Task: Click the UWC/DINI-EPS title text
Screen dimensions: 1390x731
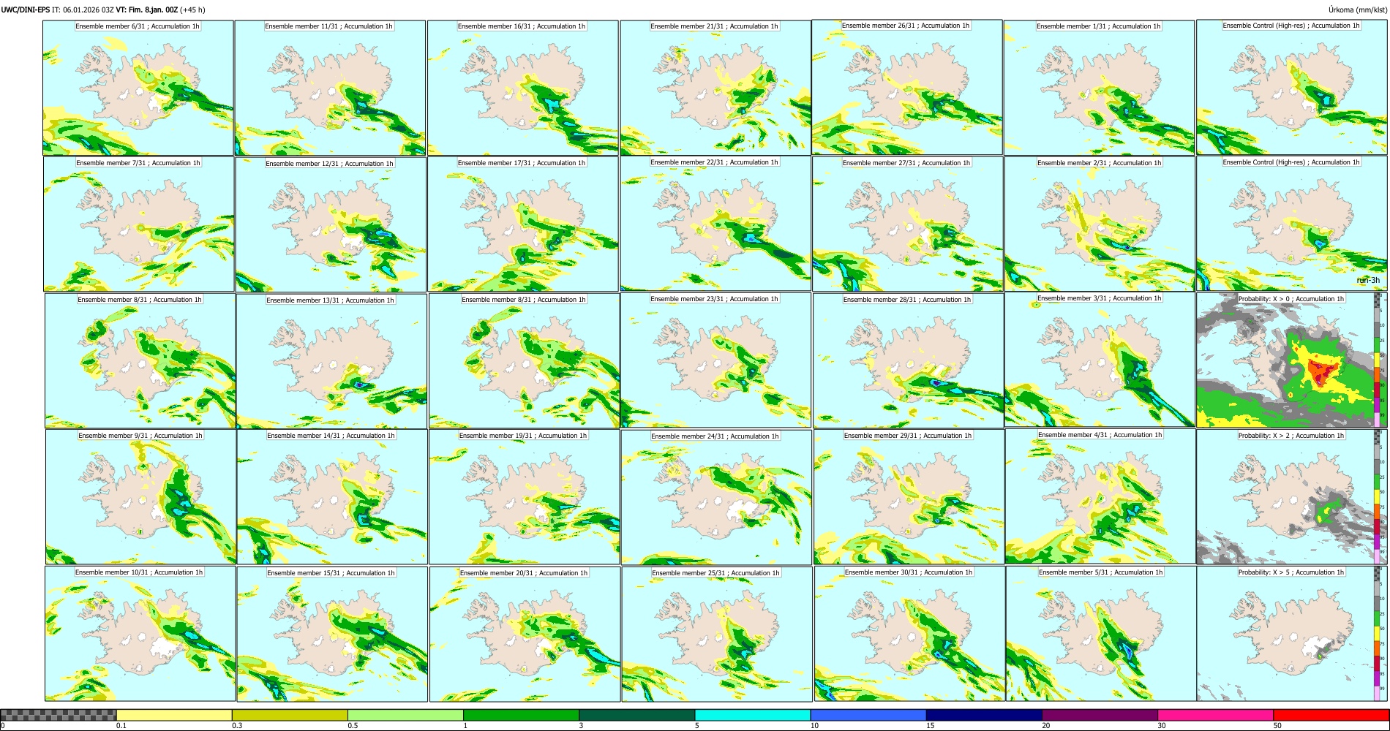Action: [x=26, y=10]
